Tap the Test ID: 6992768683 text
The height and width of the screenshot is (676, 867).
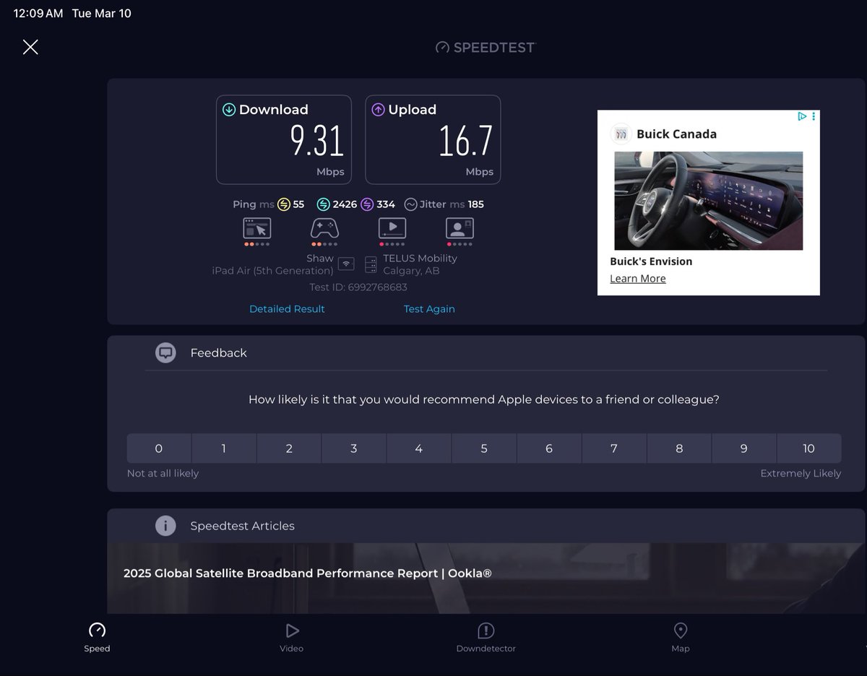pyautogui.click(x=358, y=287)
